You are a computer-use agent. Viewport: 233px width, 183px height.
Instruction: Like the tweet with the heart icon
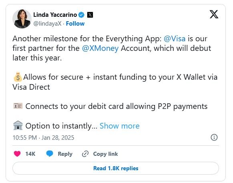pyautogui.click(x=17, y=154)
